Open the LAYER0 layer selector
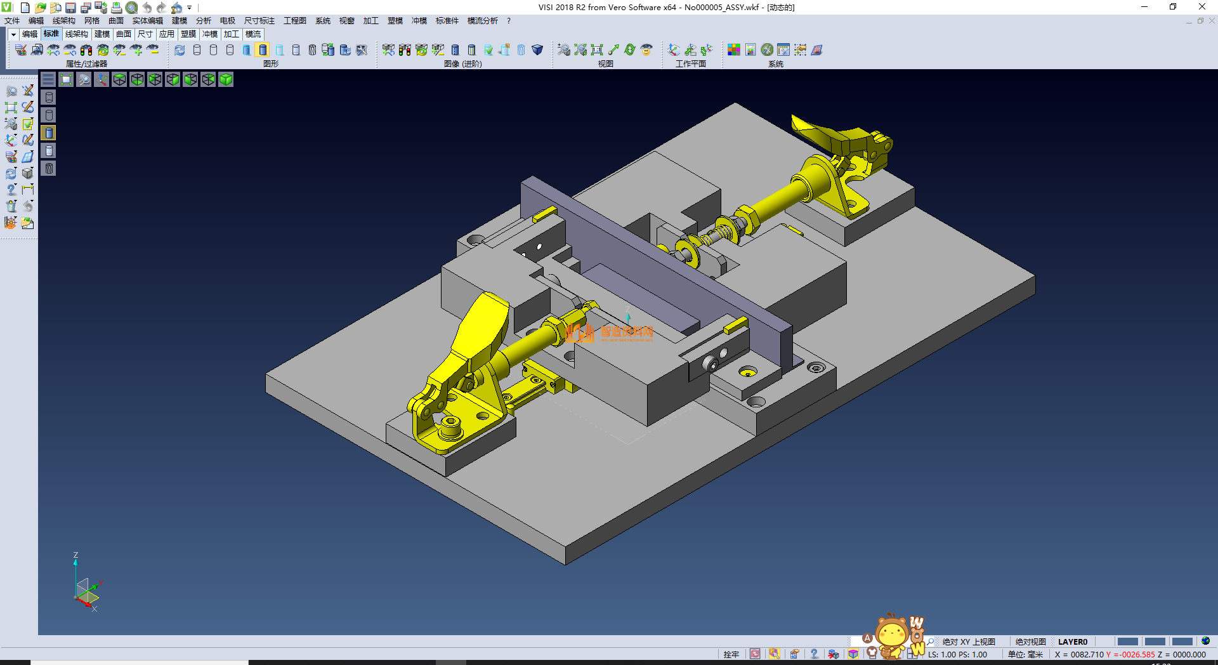 coord(1072,642)
